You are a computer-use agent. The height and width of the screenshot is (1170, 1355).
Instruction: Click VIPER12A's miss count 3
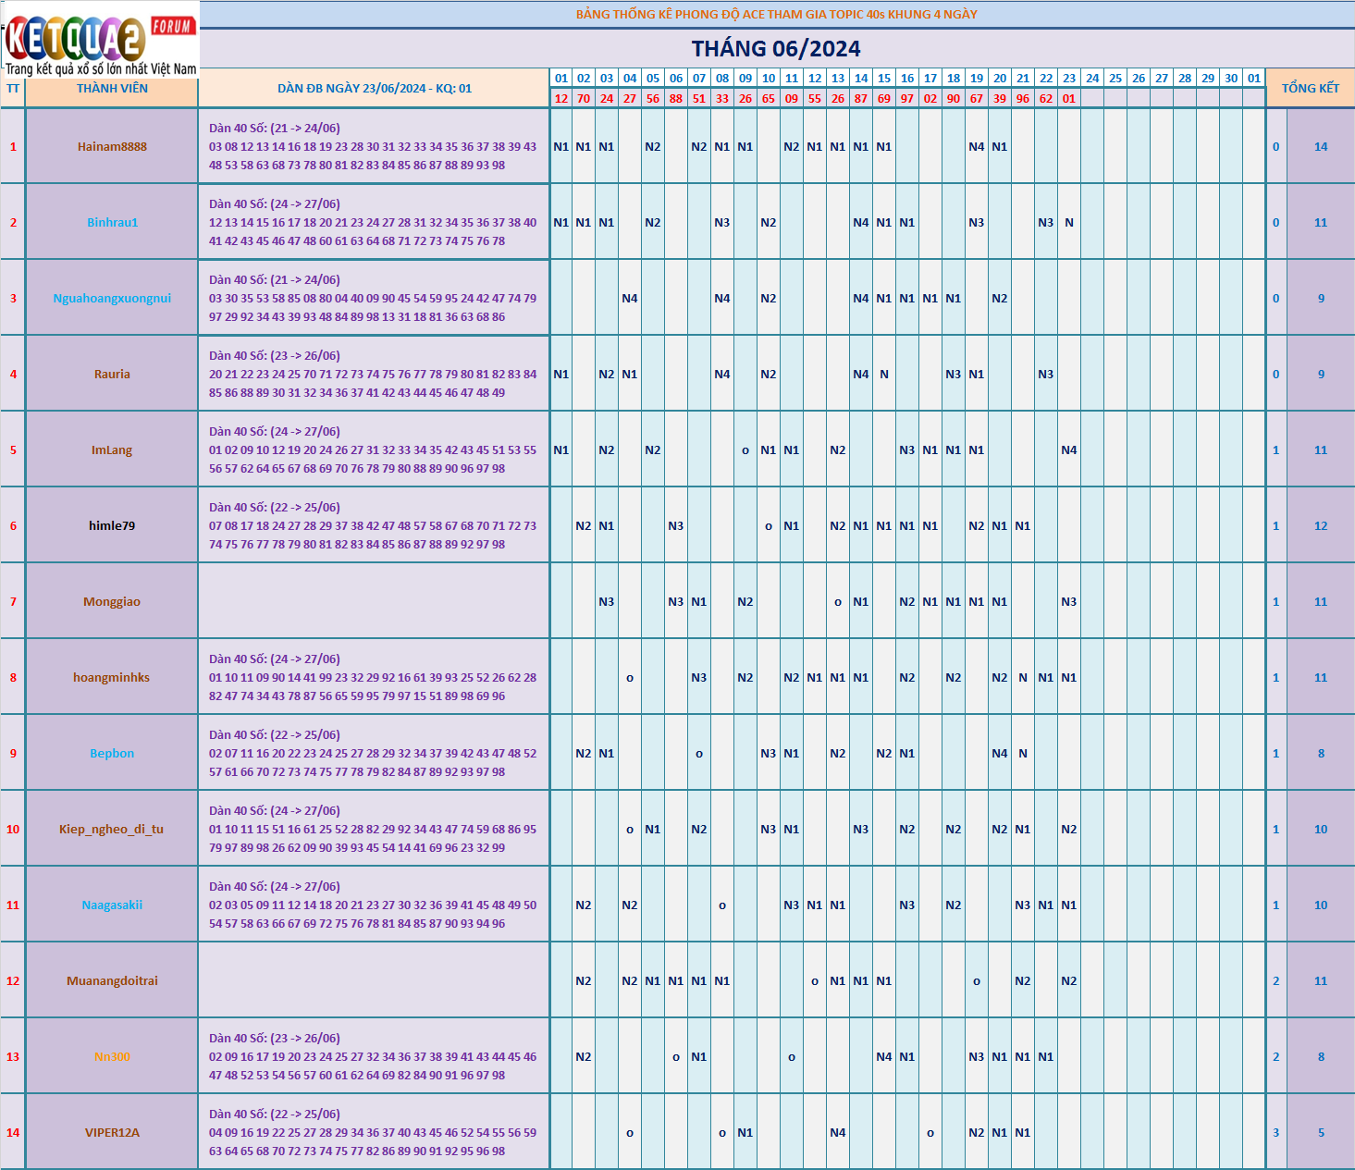tap(1276, 1132)
